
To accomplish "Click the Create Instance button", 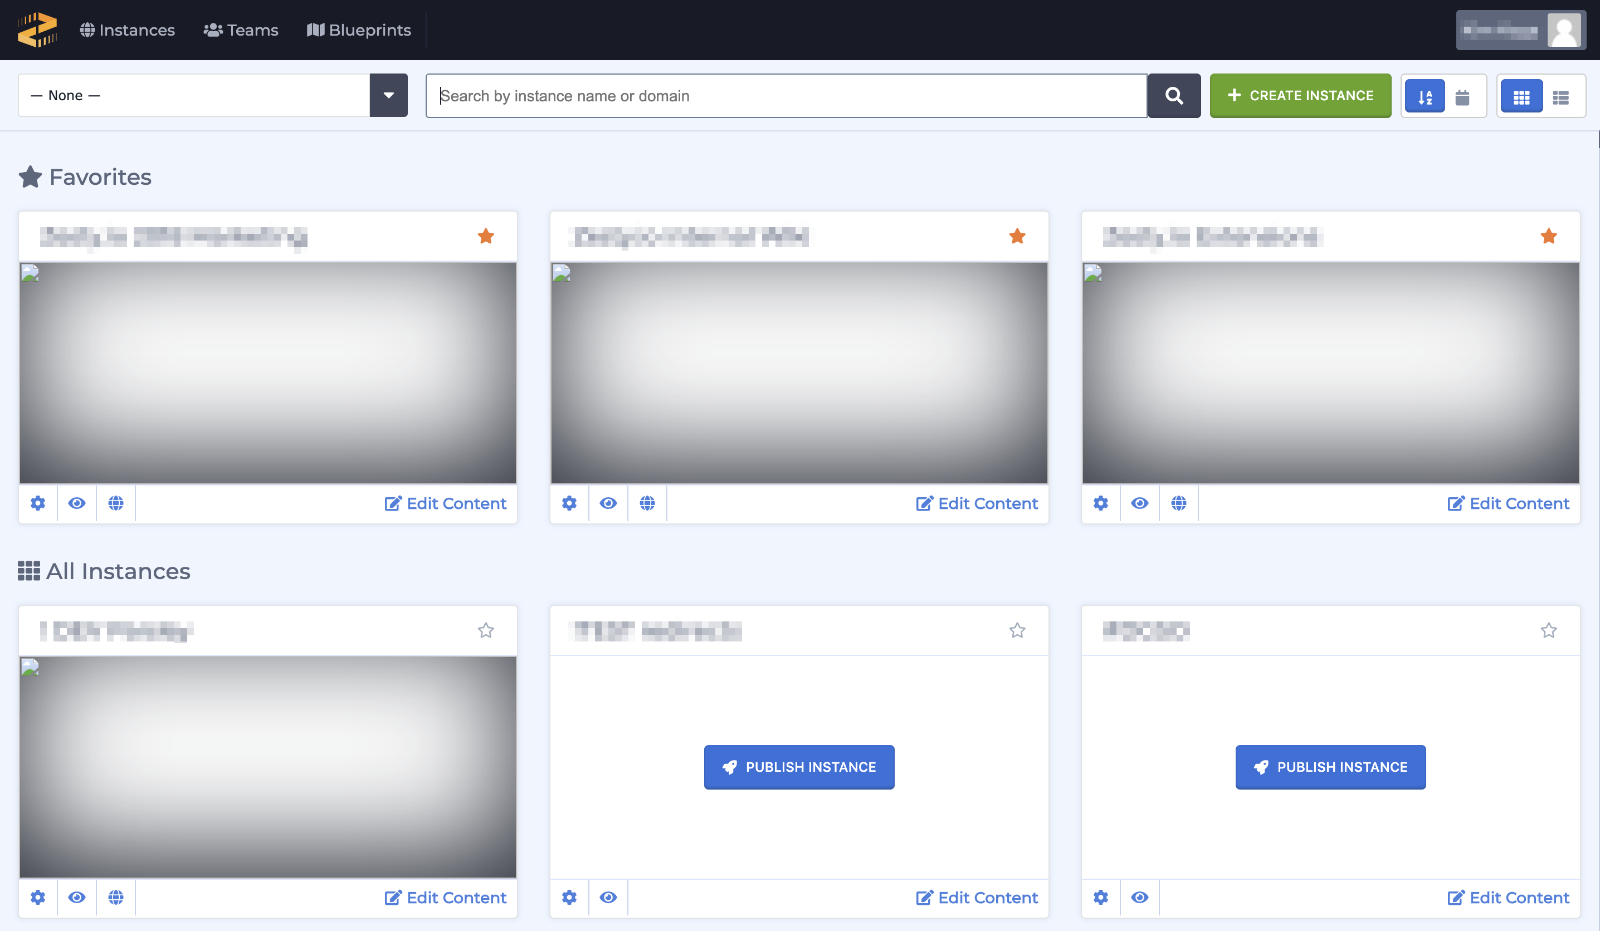I will 1300,95.
